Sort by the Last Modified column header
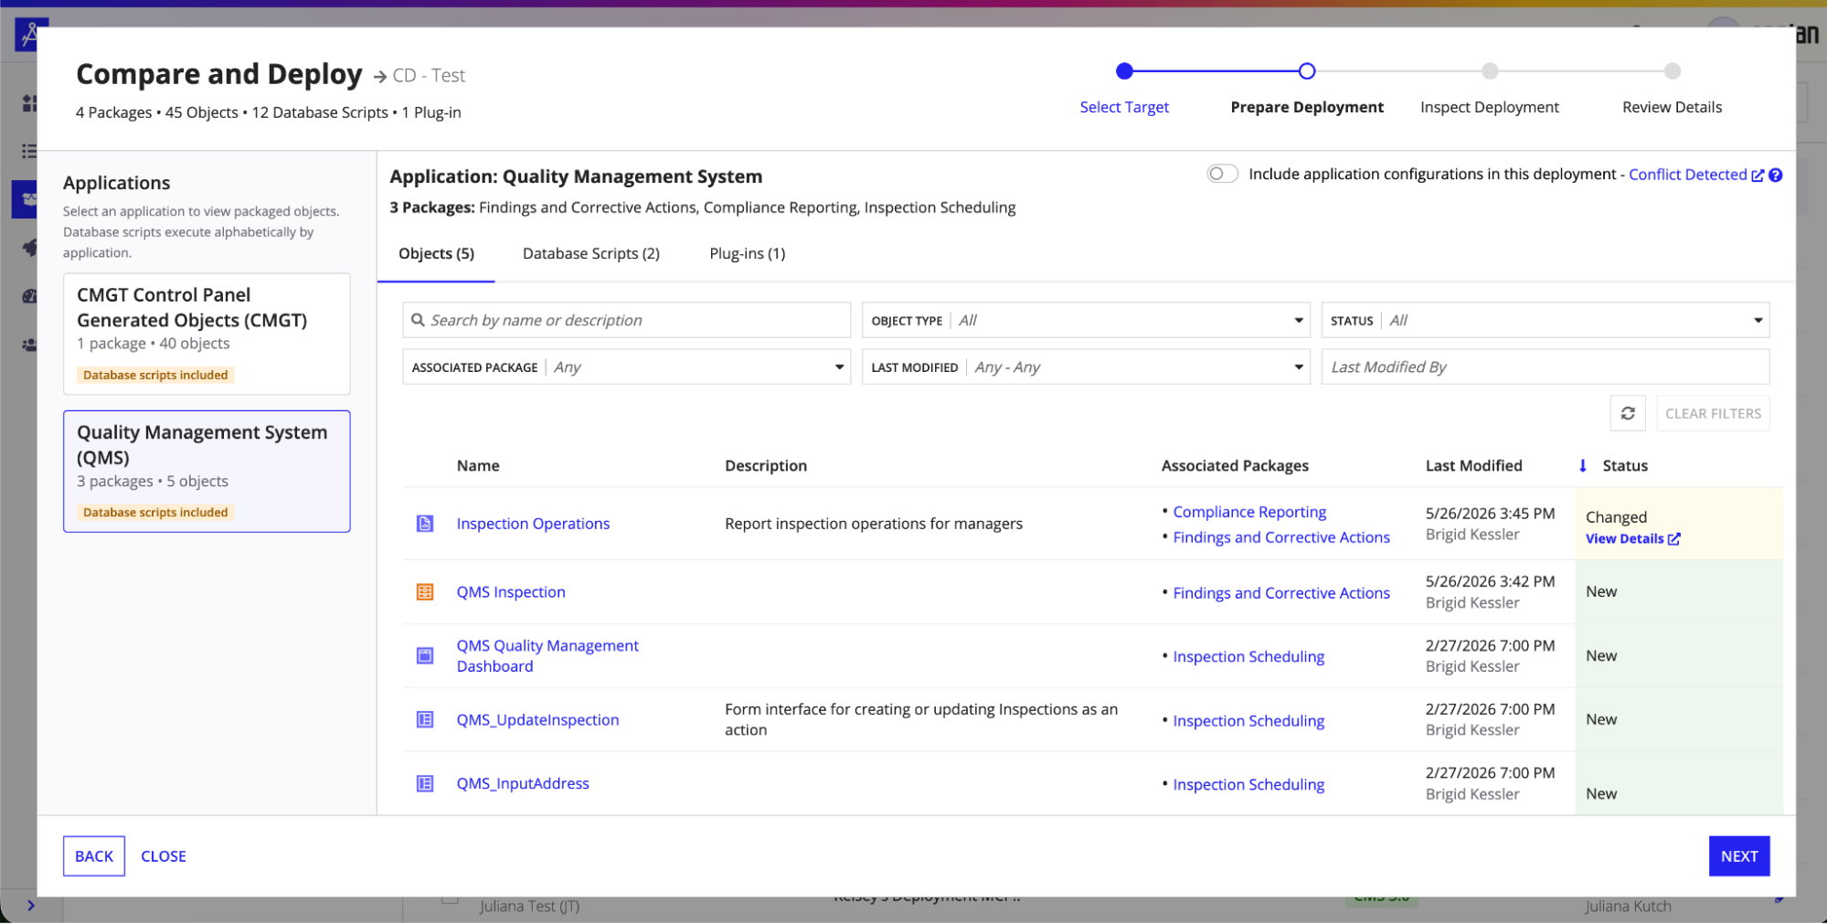The width and height of the screenshot is (1827, 924). [1473, 465]
